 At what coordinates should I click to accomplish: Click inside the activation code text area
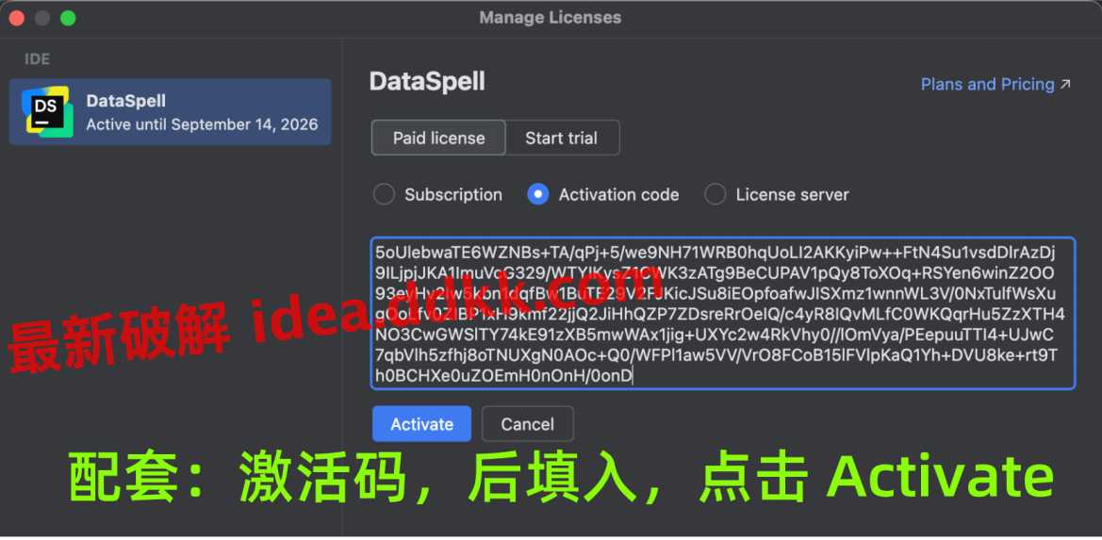(x=723, y=313)
